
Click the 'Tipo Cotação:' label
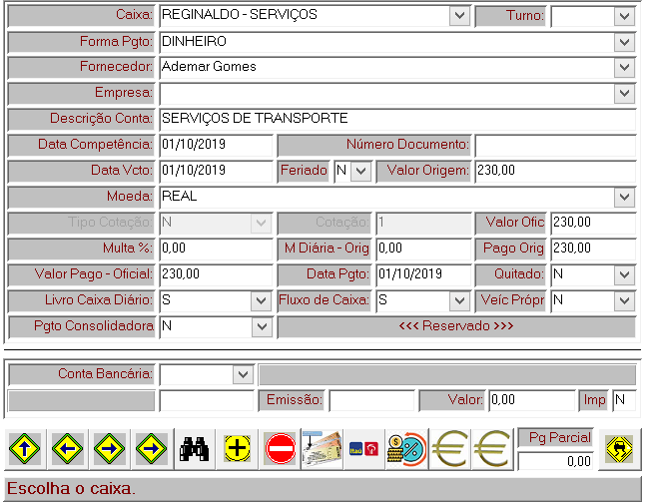(x=111, y=223)
